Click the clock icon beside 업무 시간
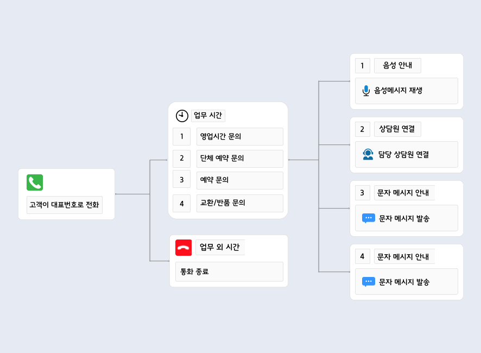Viewport: 481px width, 353px height. [182, 116]
